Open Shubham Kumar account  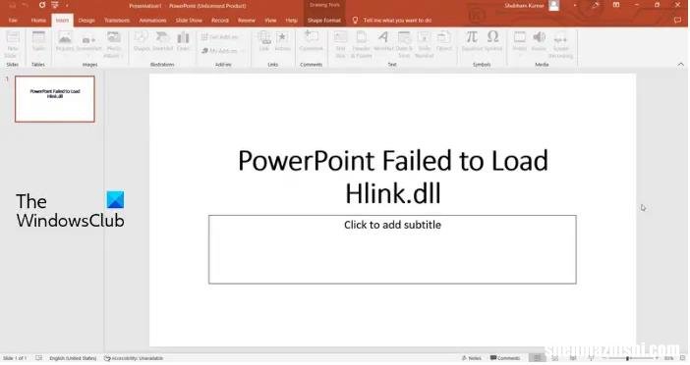(x=532, y=6)
